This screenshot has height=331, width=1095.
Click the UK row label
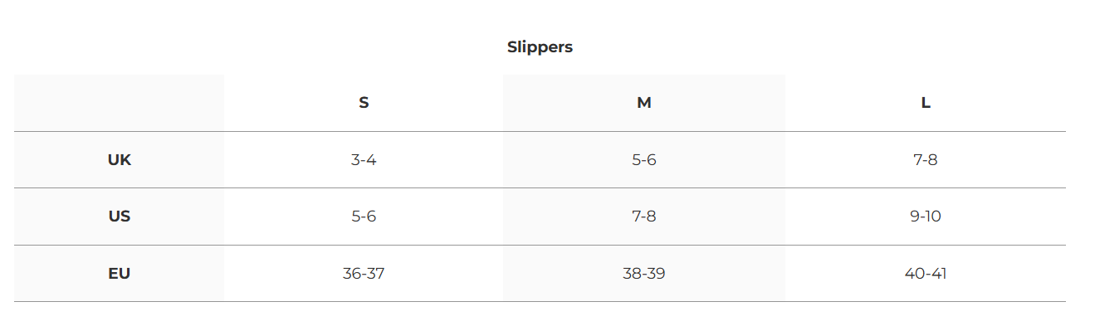click(120, 160)
